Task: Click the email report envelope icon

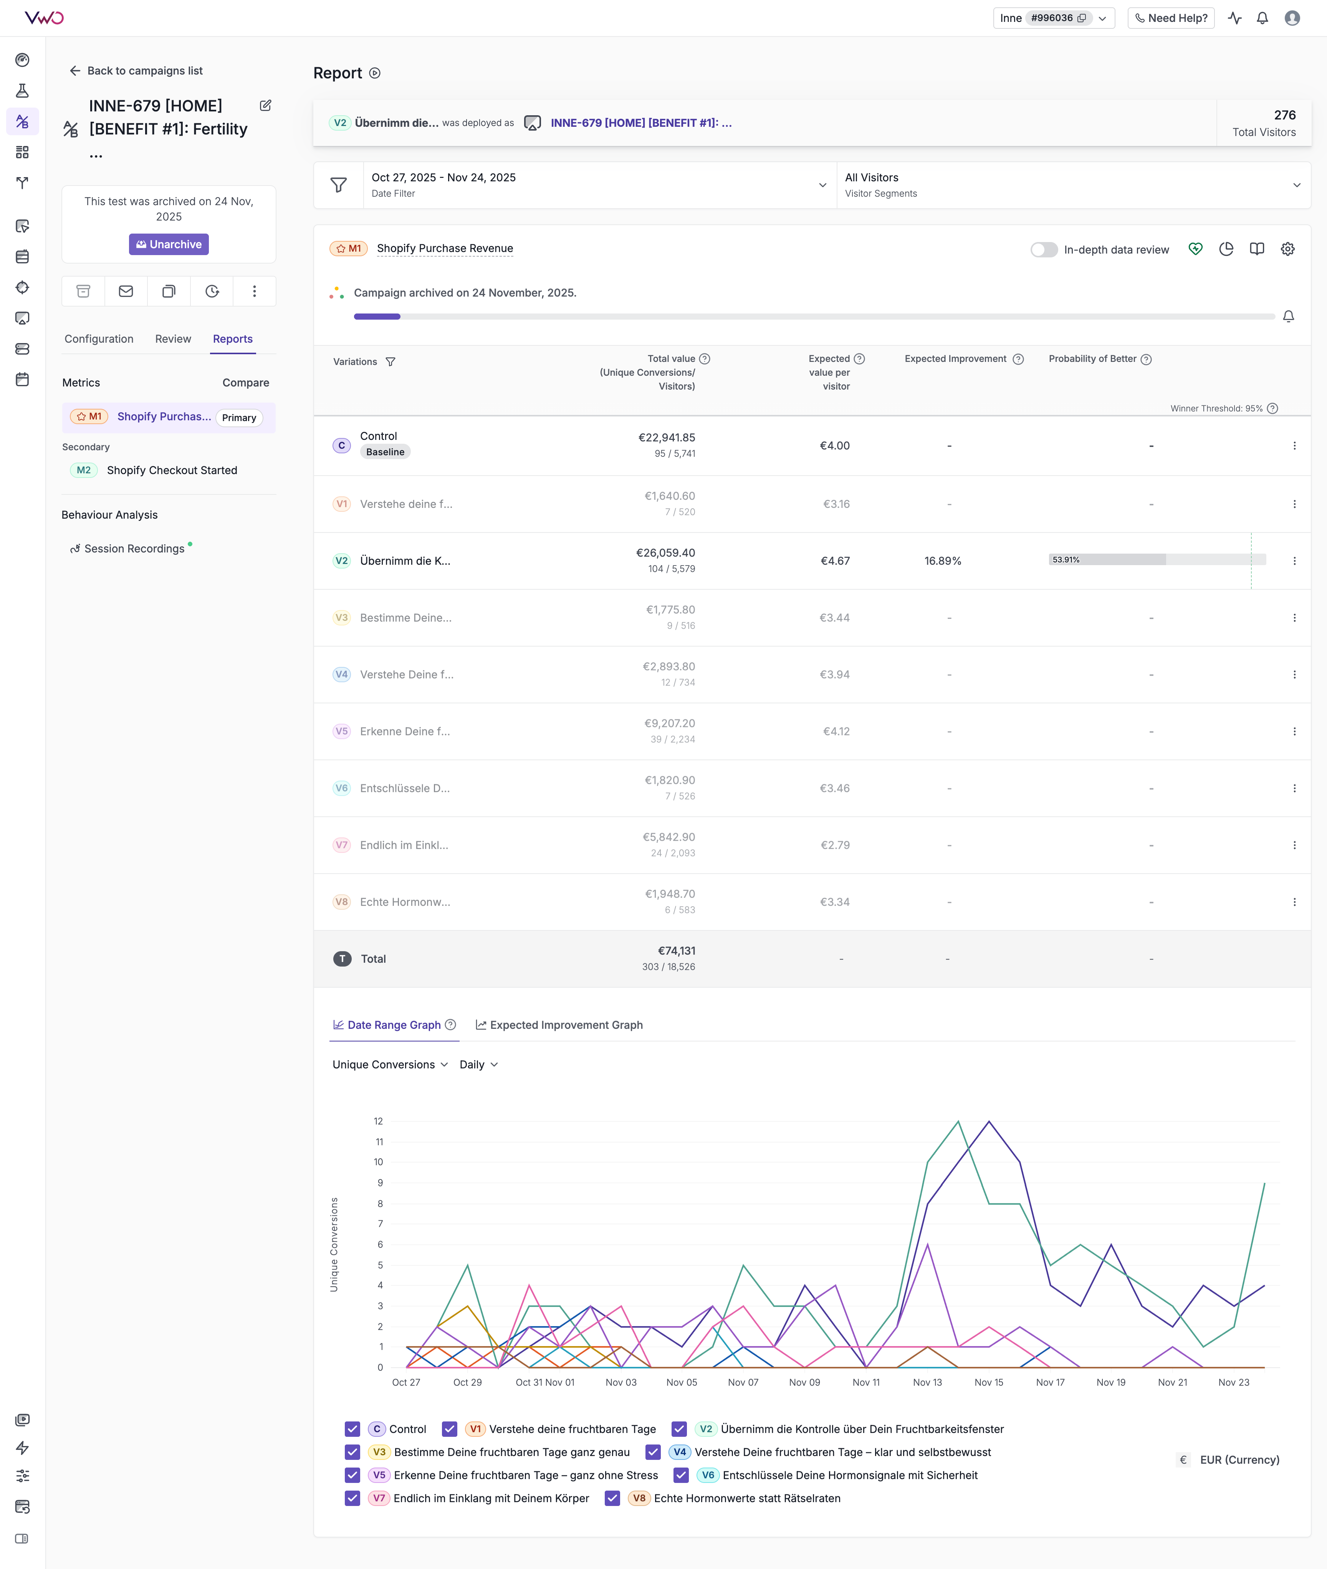Action: pos(126,291)
